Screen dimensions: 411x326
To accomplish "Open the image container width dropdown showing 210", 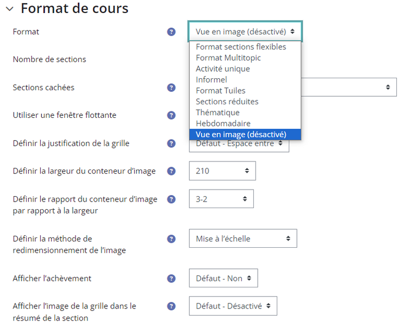I will [222, 171].
